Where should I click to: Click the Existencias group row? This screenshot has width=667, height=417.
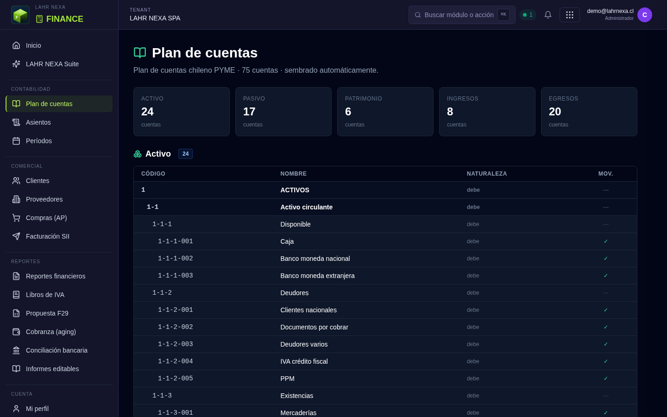click(x=385, y=396)
